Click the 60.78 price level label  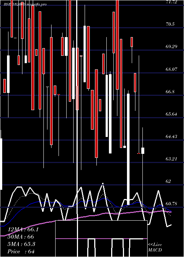(x=171, y=204)
